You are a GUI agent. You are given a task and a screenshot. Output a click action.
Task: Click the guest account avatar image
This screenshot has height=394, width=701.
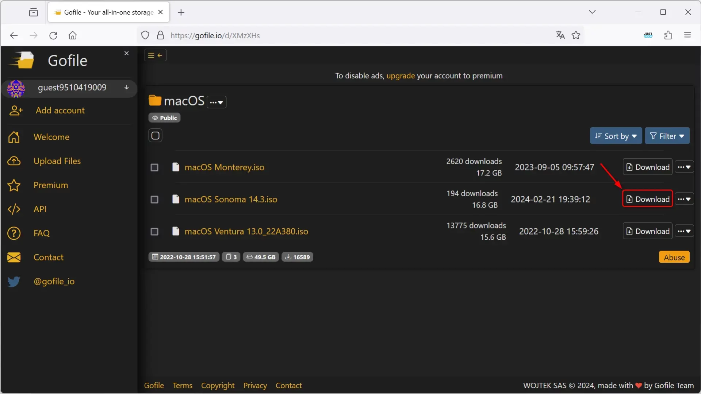tap(16, 89)
